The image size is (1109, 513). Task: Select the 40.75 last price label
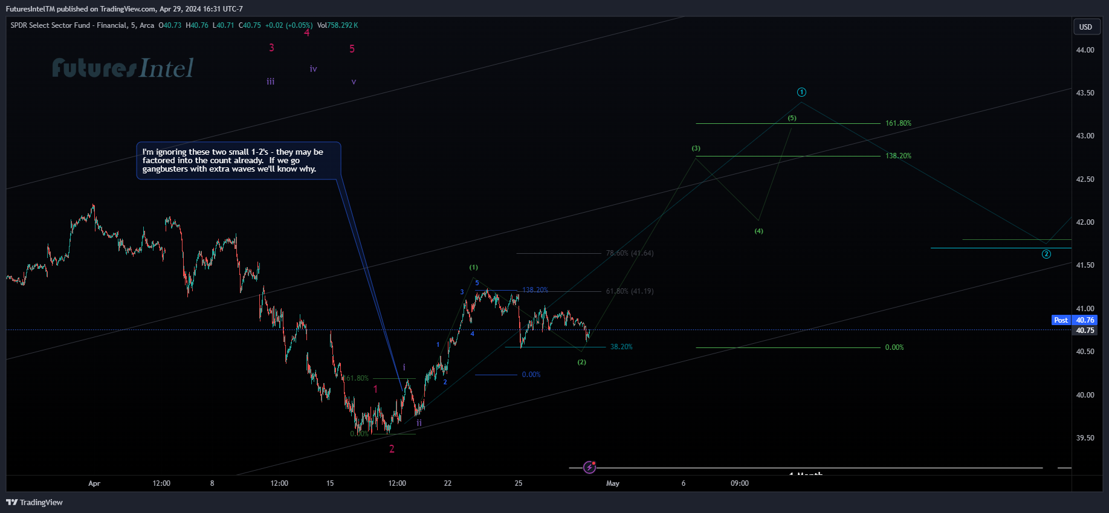point(1085,331)
